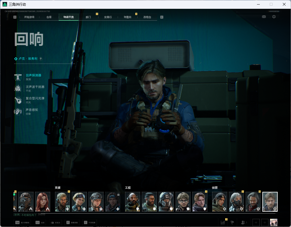Viewport: 291px width, 227px height.
Task: Open settings via the gear icon
Action: point(274,17)
